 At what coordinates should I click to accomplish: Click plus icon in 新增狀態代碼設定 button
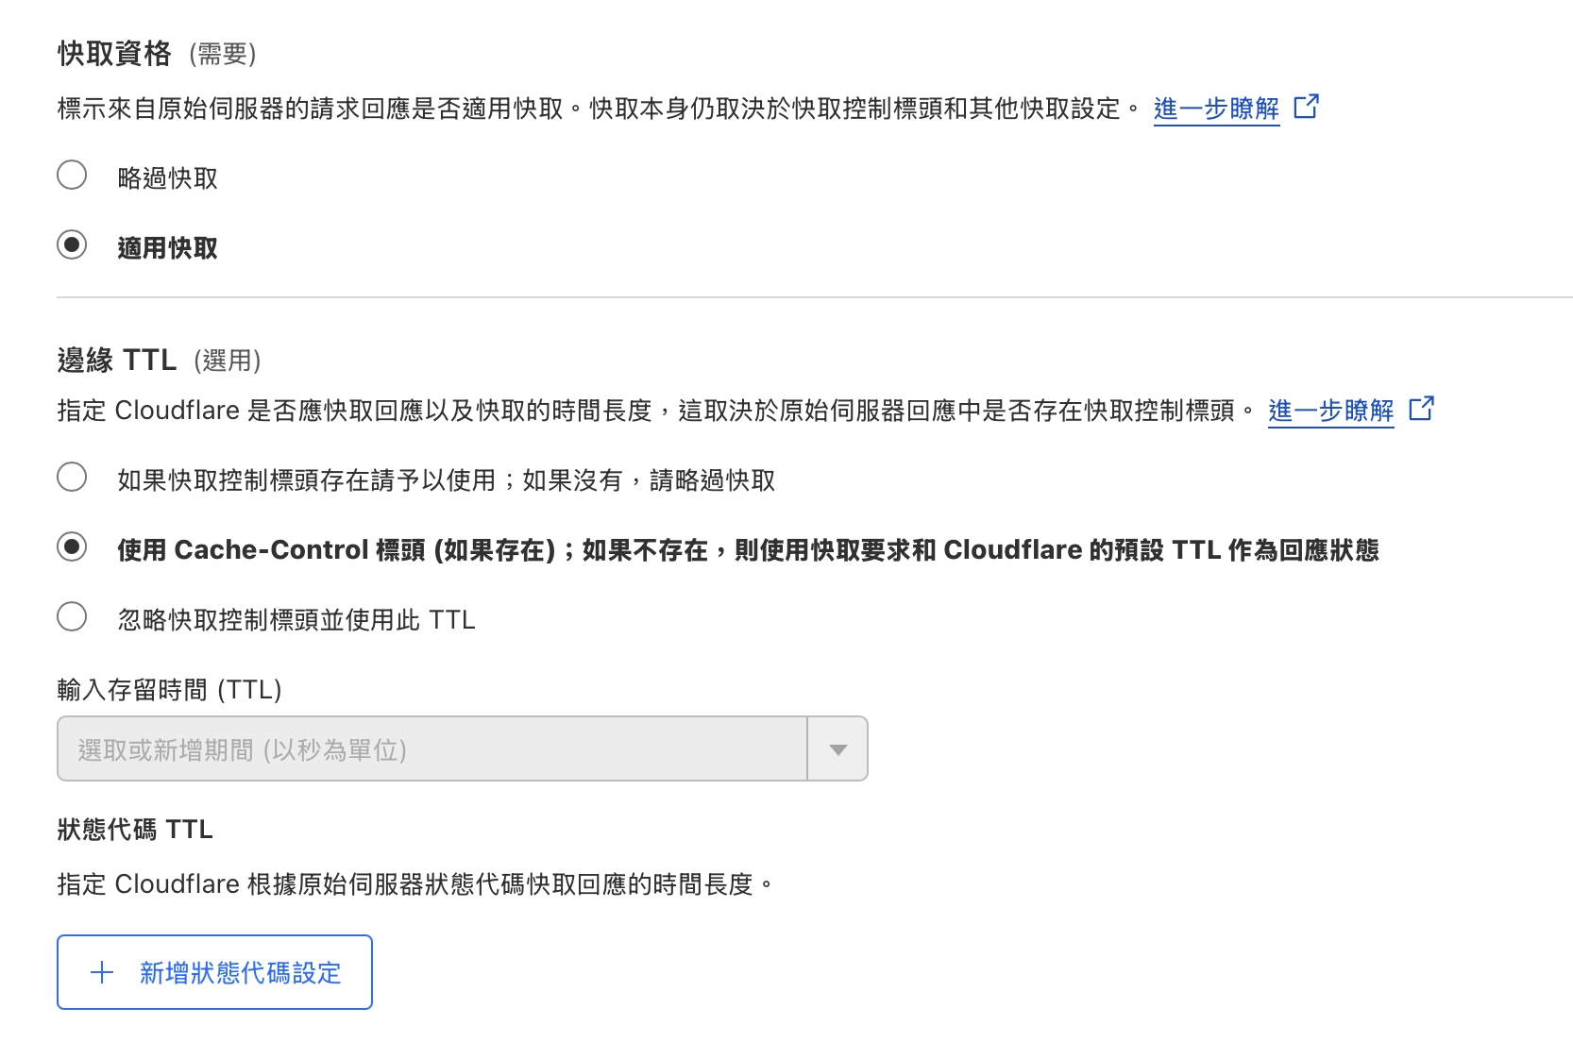pos(102,973)
